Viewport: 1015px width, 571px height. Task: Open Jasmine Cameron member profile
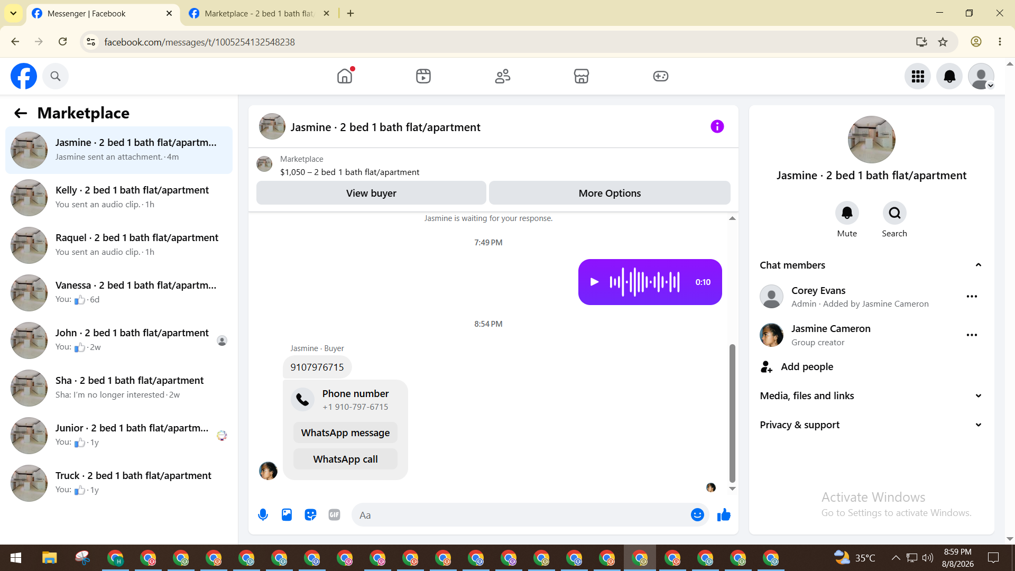click(x=831, y=329)
